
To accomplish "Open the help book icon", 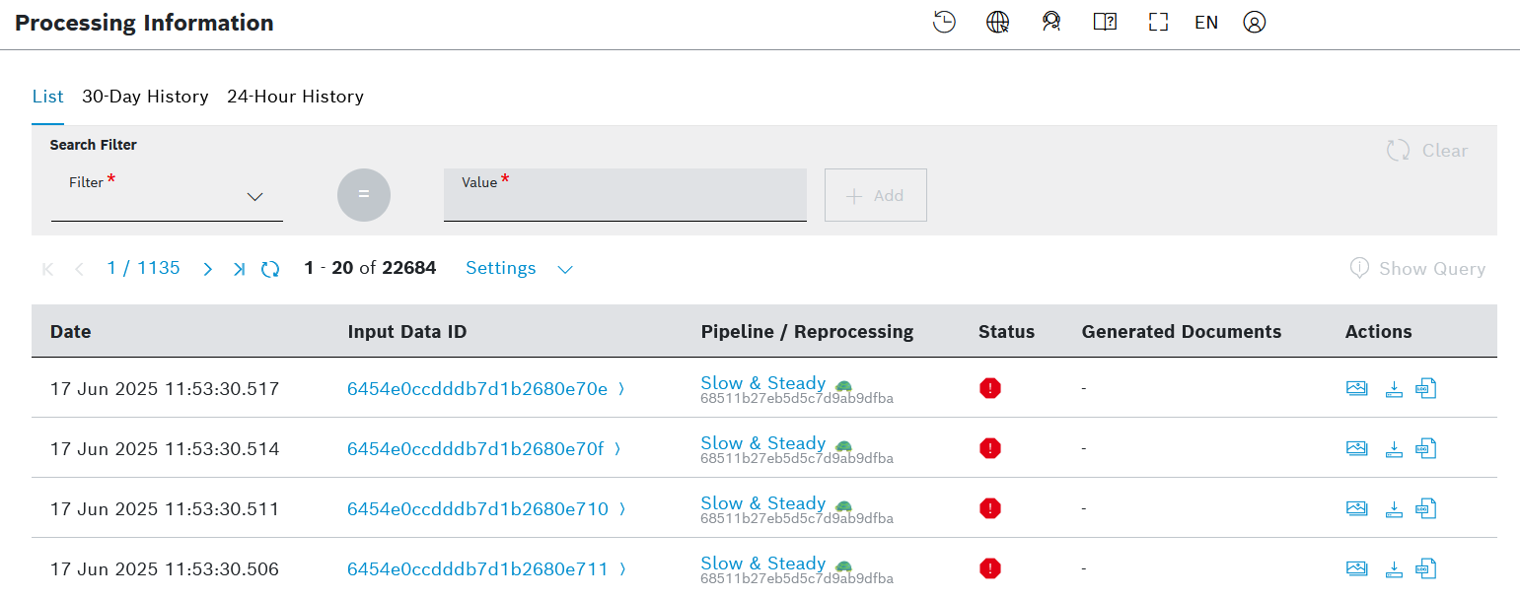I will coord(1105,23).
